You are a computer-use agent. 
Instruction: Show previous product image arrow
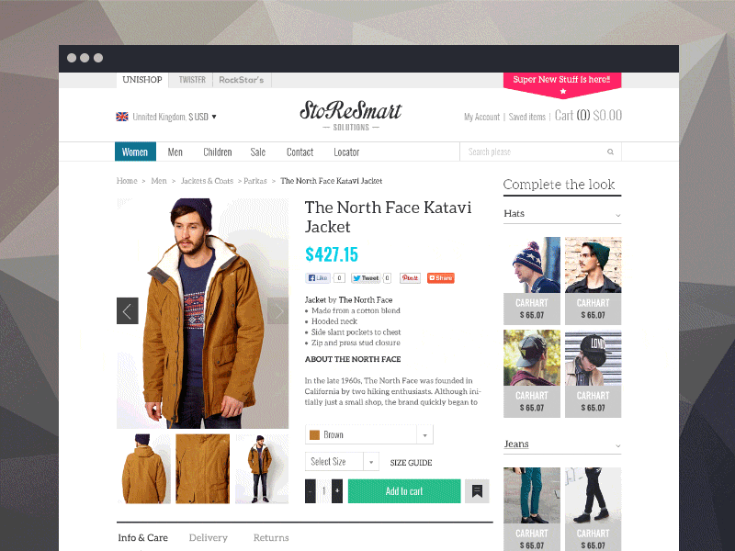[x=127, y=310]
